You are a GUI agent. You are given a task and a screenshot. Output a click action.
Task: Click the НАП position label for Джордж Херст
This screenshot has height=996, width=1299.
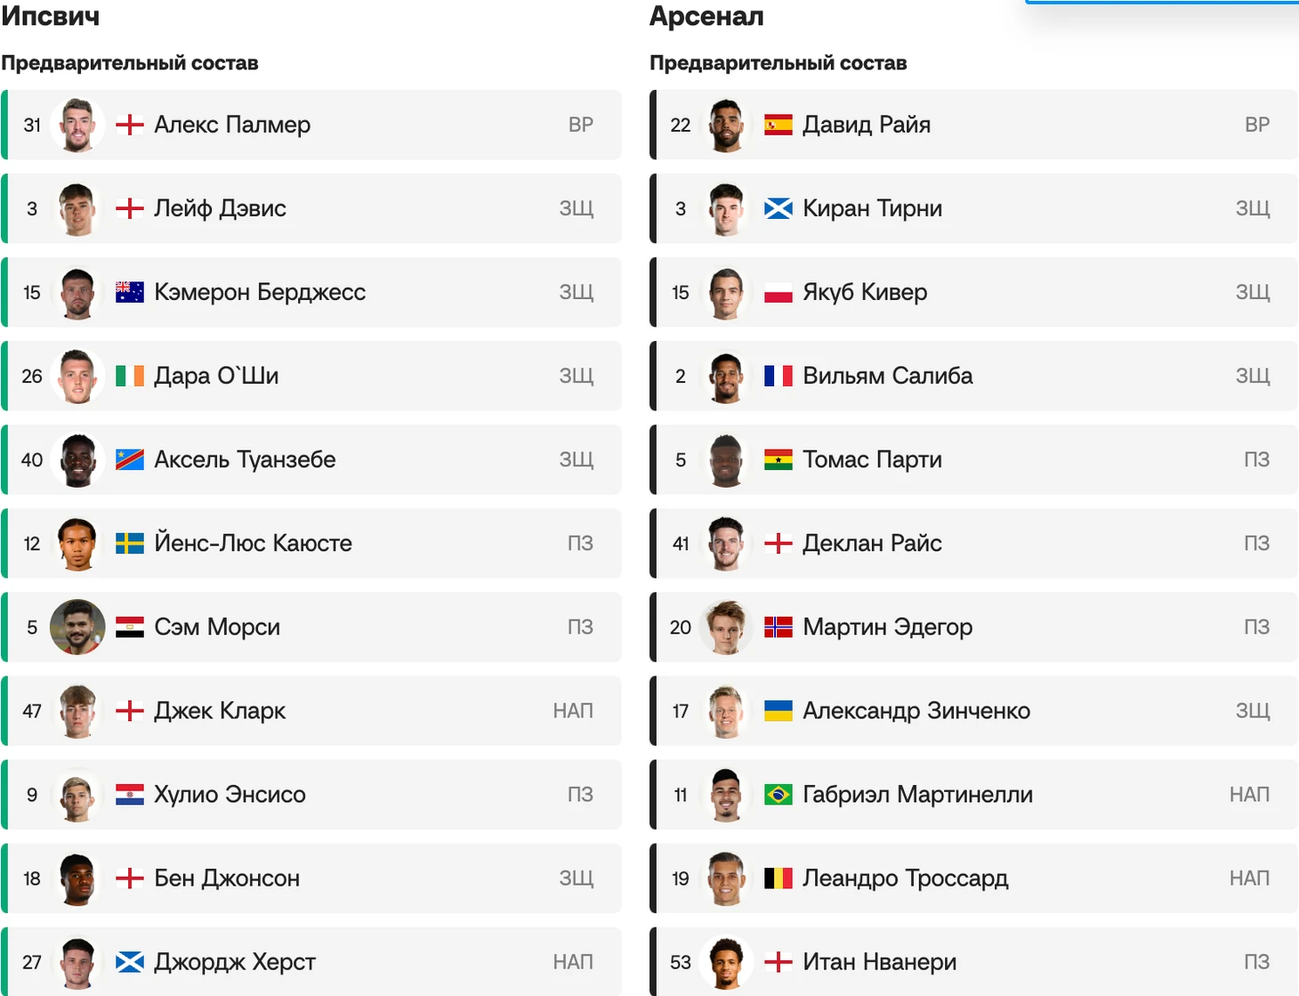[x=572, y=961]
